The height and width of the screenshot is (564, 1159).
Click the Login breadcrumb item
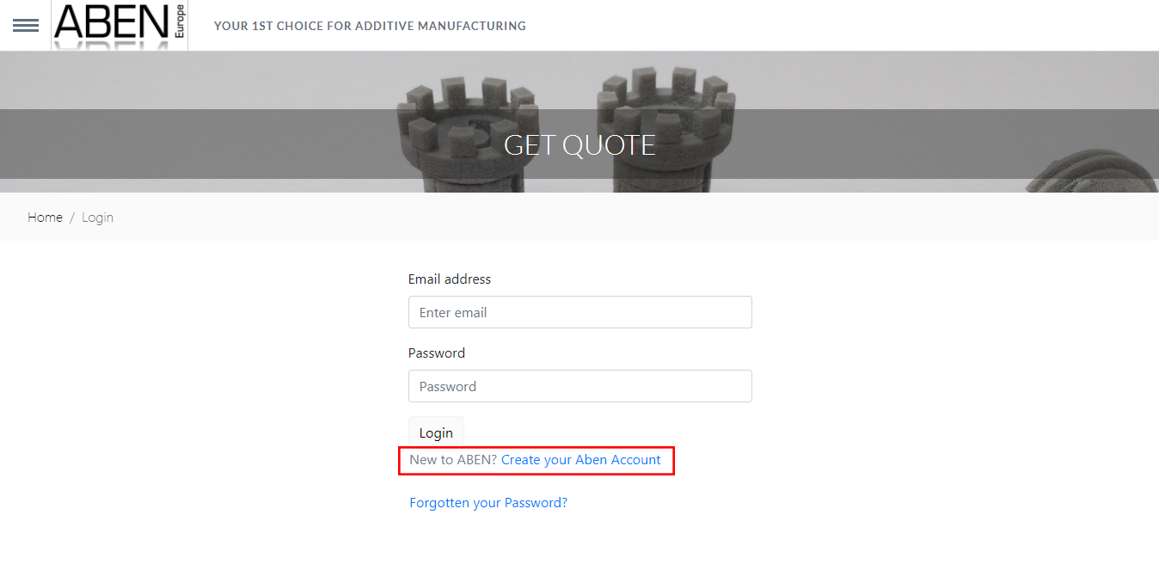click(x=97, y=218)
